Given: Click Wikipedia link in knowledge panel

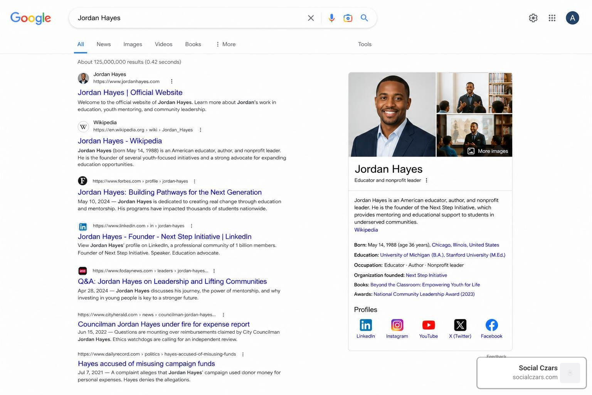Looking at the screenshot, I should click(x=366, y=230).
